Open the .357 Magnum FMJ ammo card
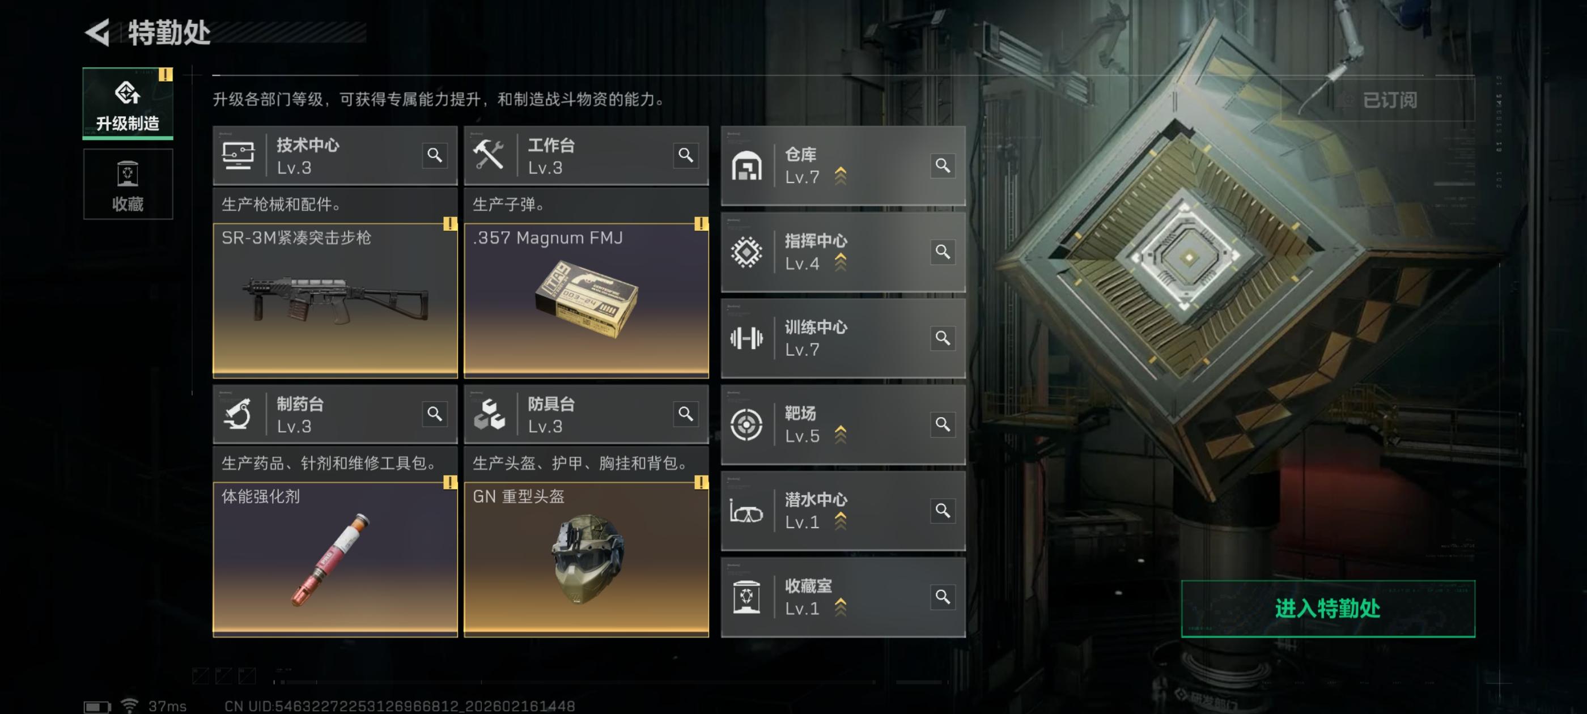1587x714 pixels. point(586,300)
